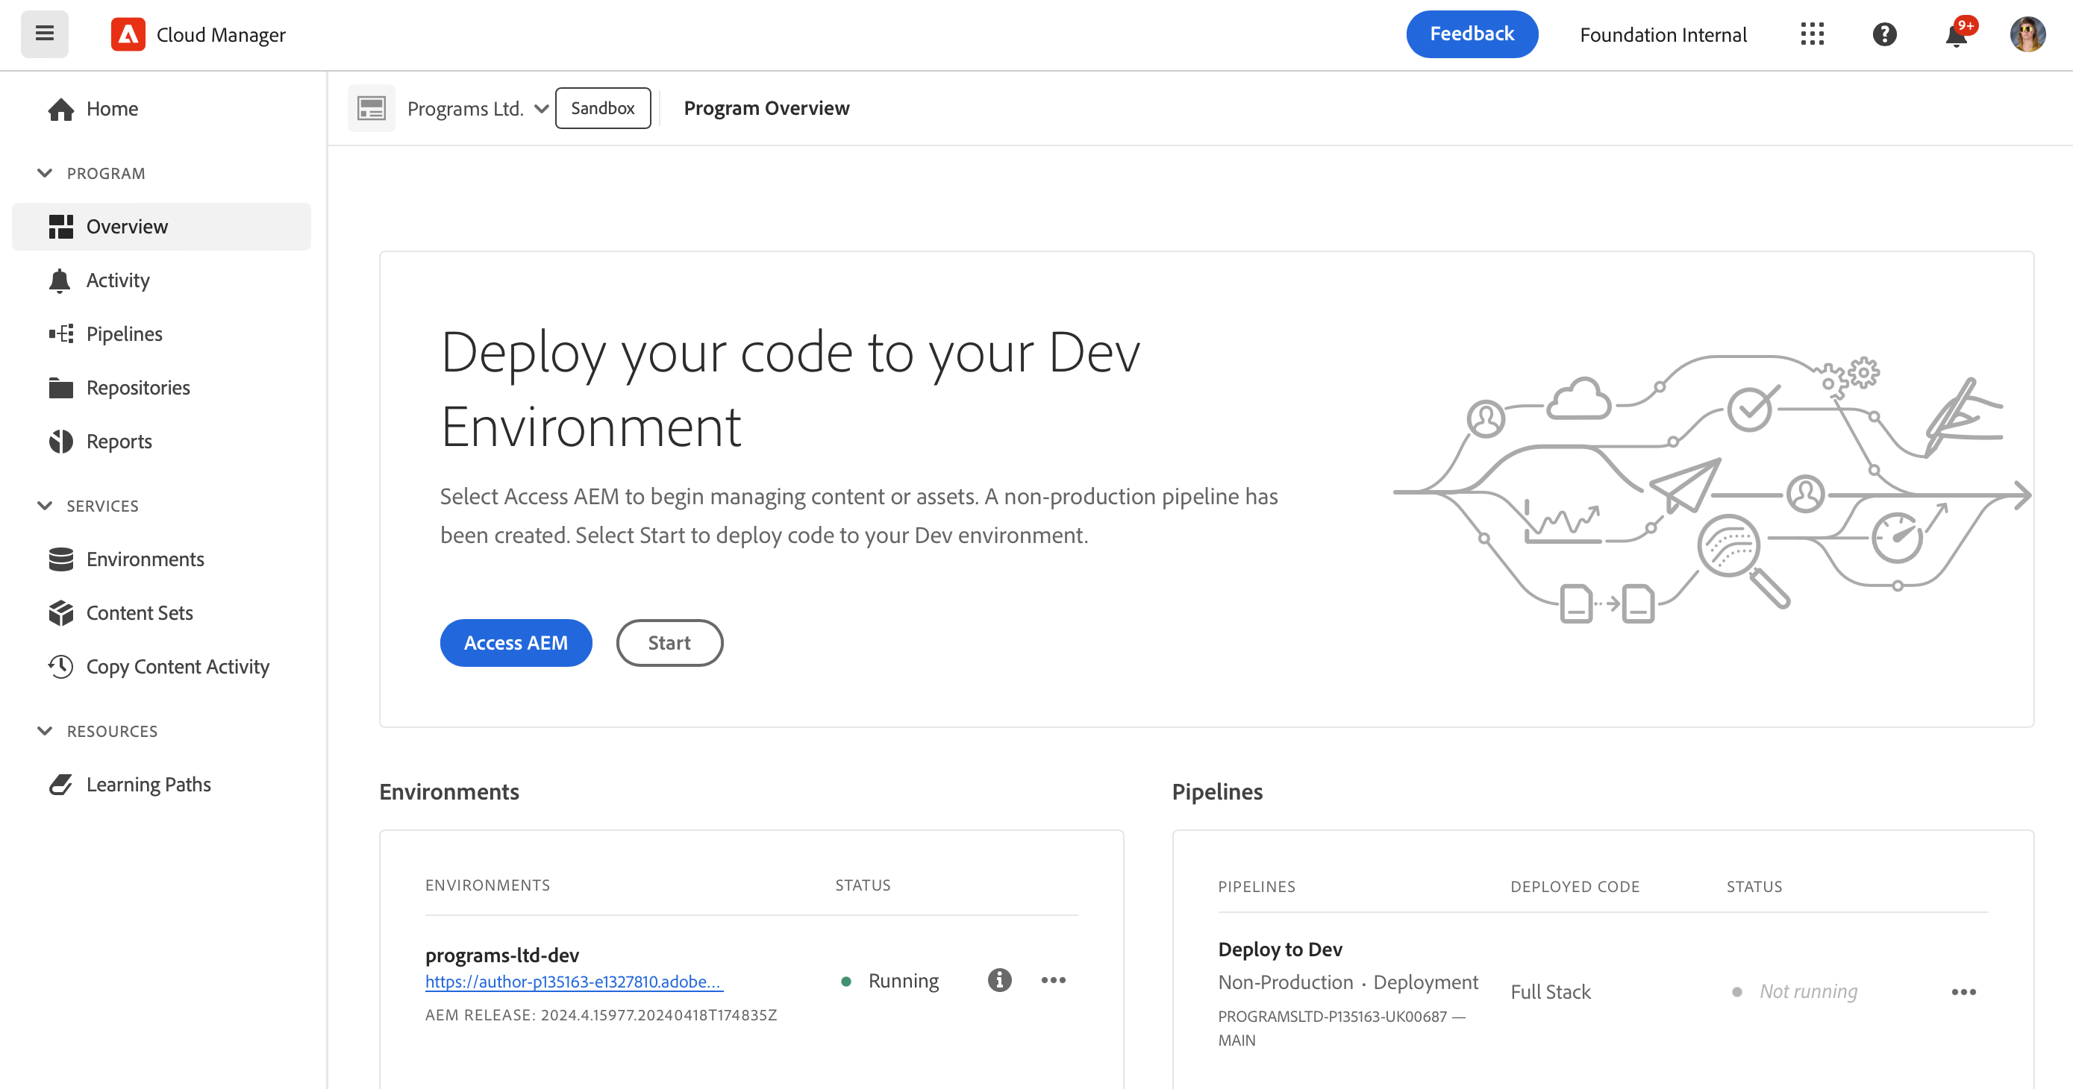Collapse the RESOURCES sidebar section
Image resolution: width=2073 pixels, height=1089 pixels.
[x=45, y=731]
